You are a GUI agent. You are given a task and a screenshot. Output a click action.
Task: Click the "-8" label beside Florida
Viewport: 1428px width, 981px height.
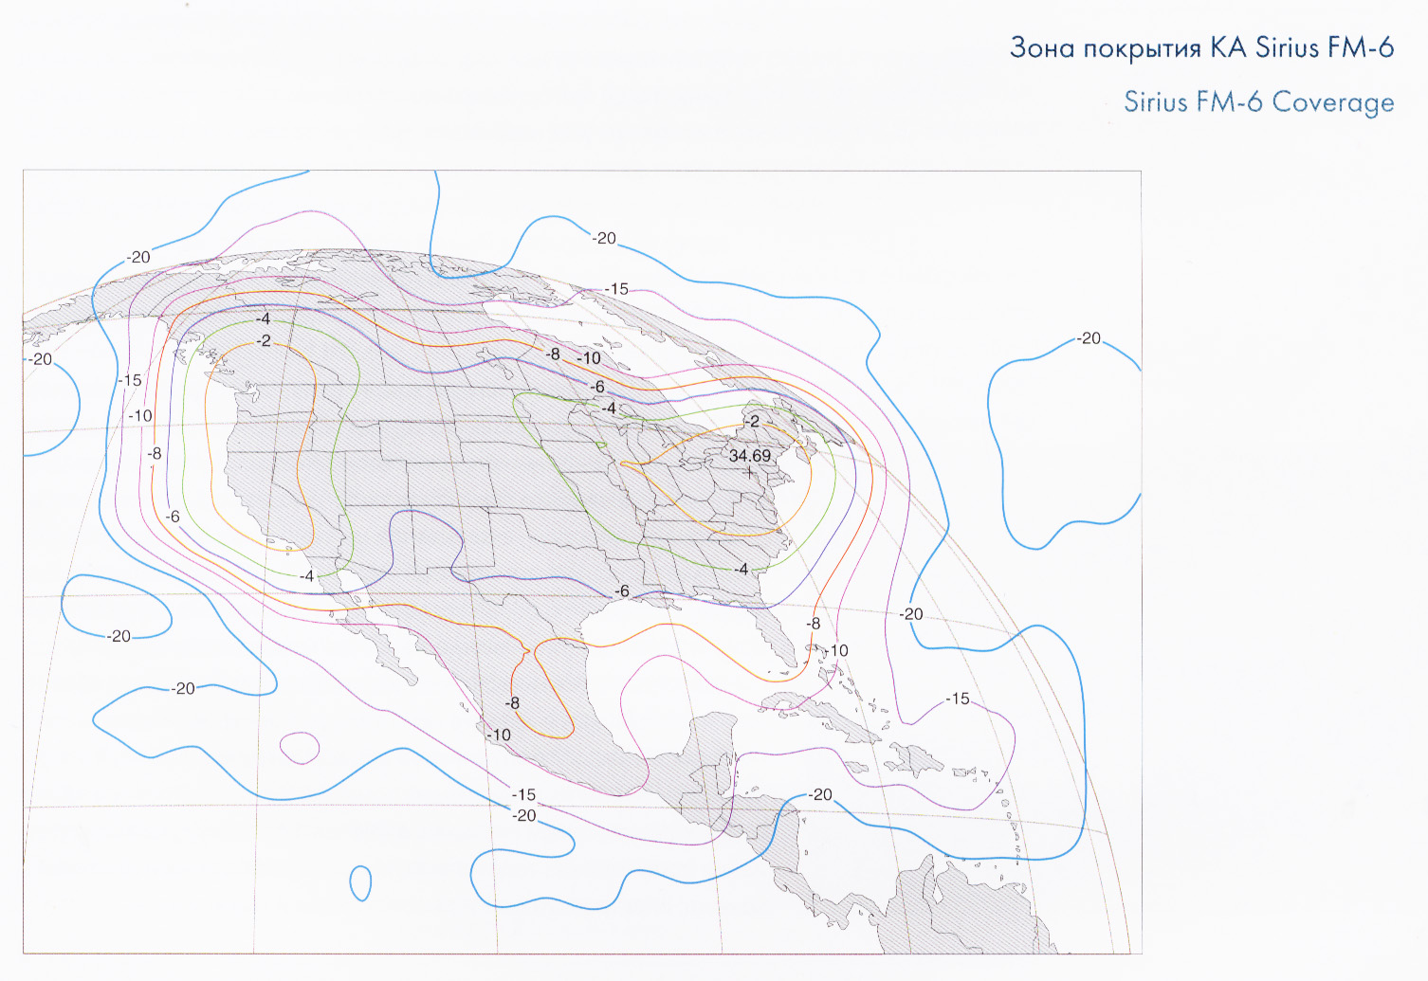click(813, 624)
